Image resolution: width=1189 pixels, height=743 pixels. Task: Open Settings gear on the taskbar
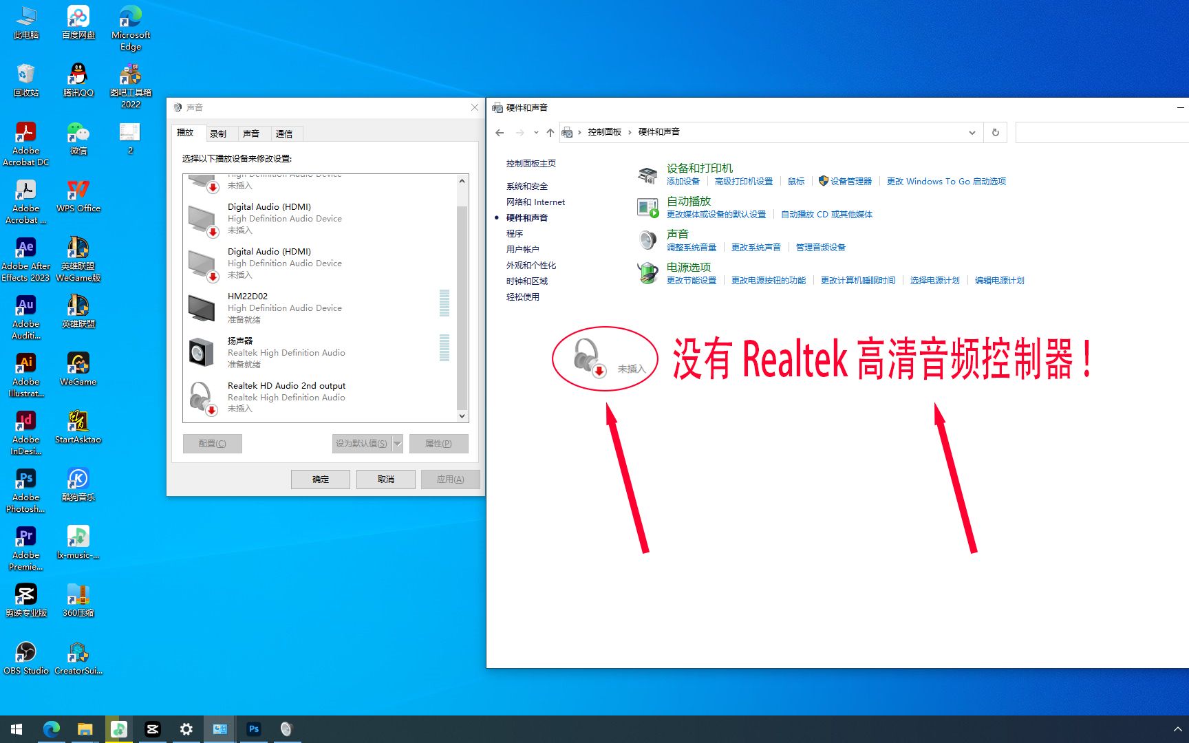click(186, 729)
